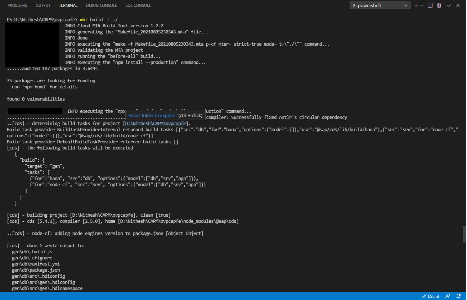Kill the terminal with the trash icon

pyautogui.click(x=440, y=5)
